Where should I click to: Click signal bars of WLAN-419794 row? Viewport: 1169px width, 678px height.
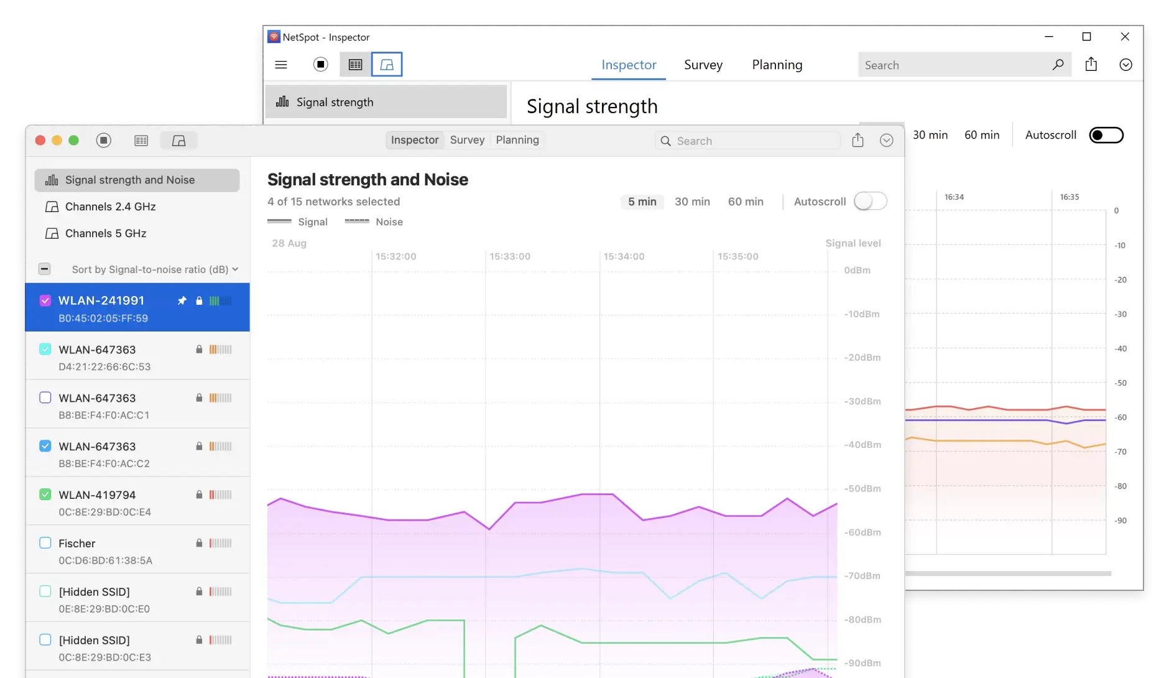[x=220, y=495]
